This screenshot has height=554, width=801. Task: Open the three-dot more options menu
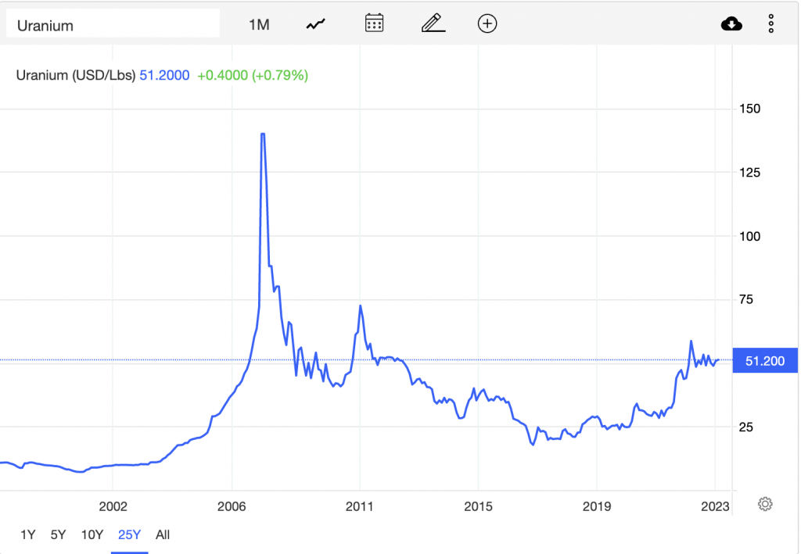tap(771, 23)
